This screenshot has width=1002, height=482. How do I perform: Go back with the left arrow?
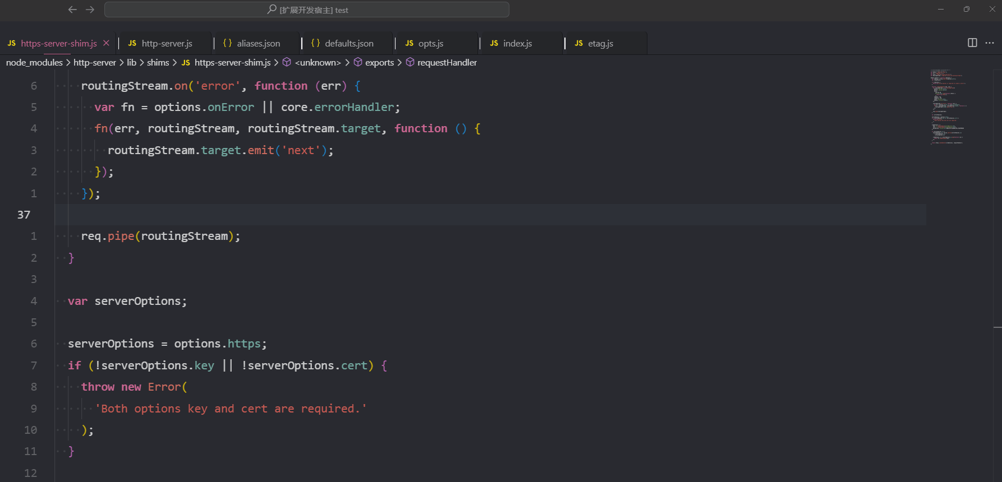[72, 10]
